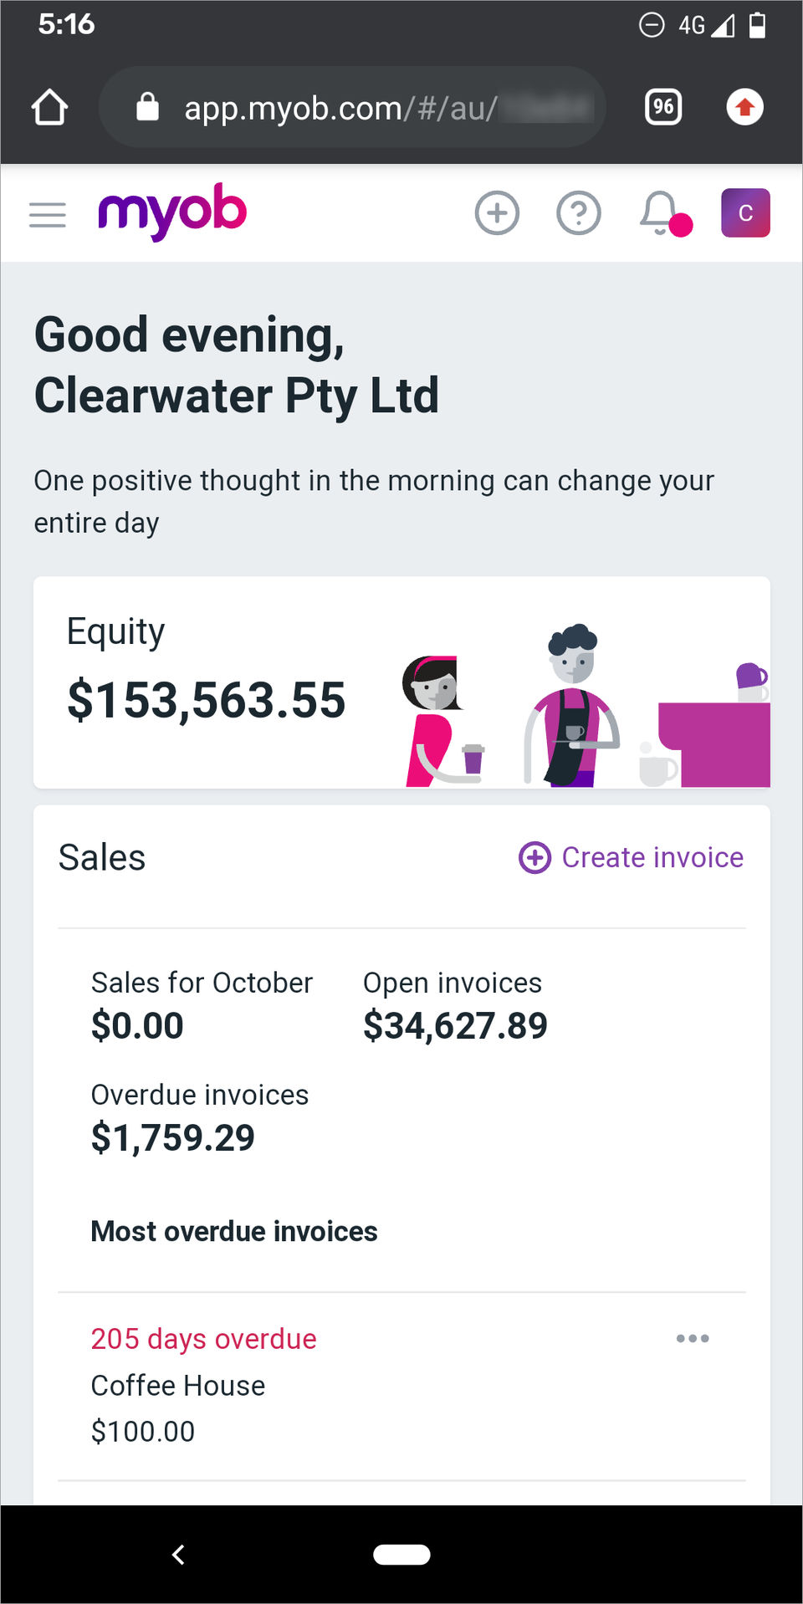Tap the browser home icon
Screen dimensions: 803x1604
click(x=49, y=107)
